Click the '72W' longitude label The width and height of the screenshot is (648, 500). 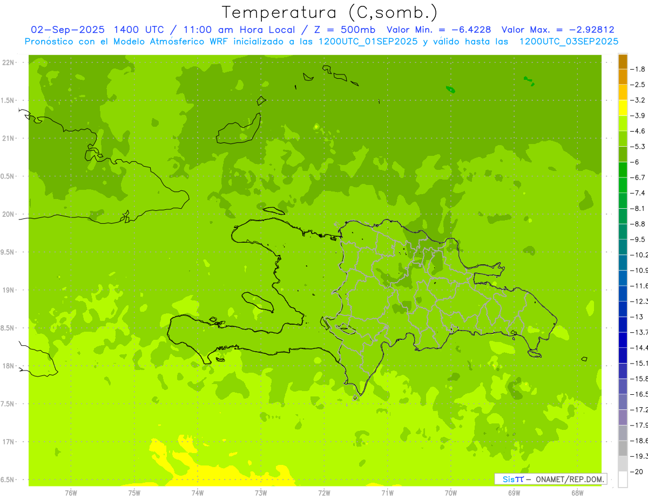click(x=324, y=493)
